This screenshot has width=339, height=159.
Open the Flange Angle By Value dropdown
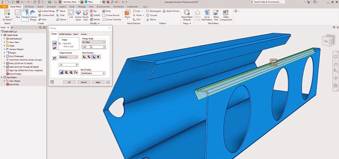(94, 42)
